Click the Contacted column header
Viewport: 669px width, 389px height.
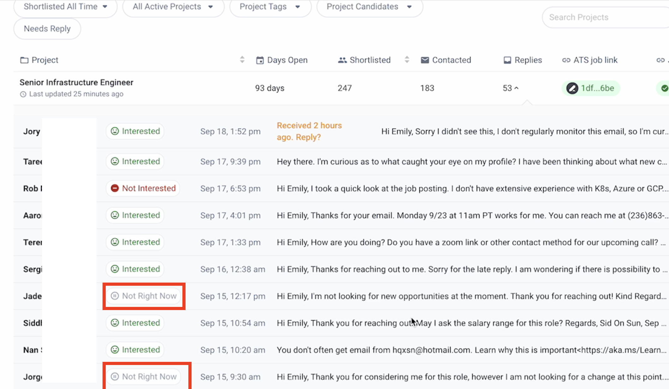pyautogui.click(x=446, y=60)
